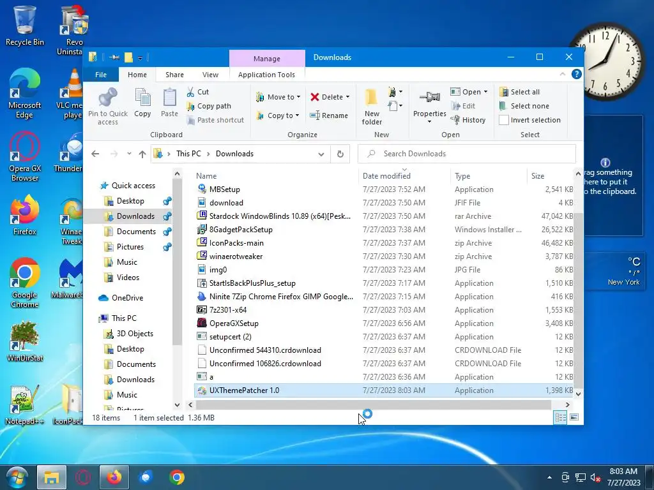654x490 pixels.
Task: Open Firefox from the taskbar
Action: pos(114,477)
